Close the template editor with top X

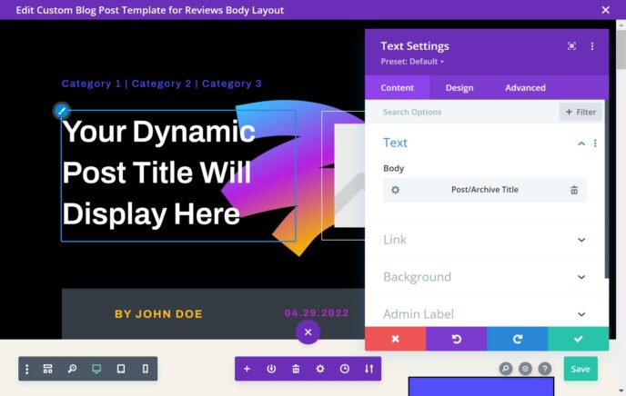coord(605,10)
